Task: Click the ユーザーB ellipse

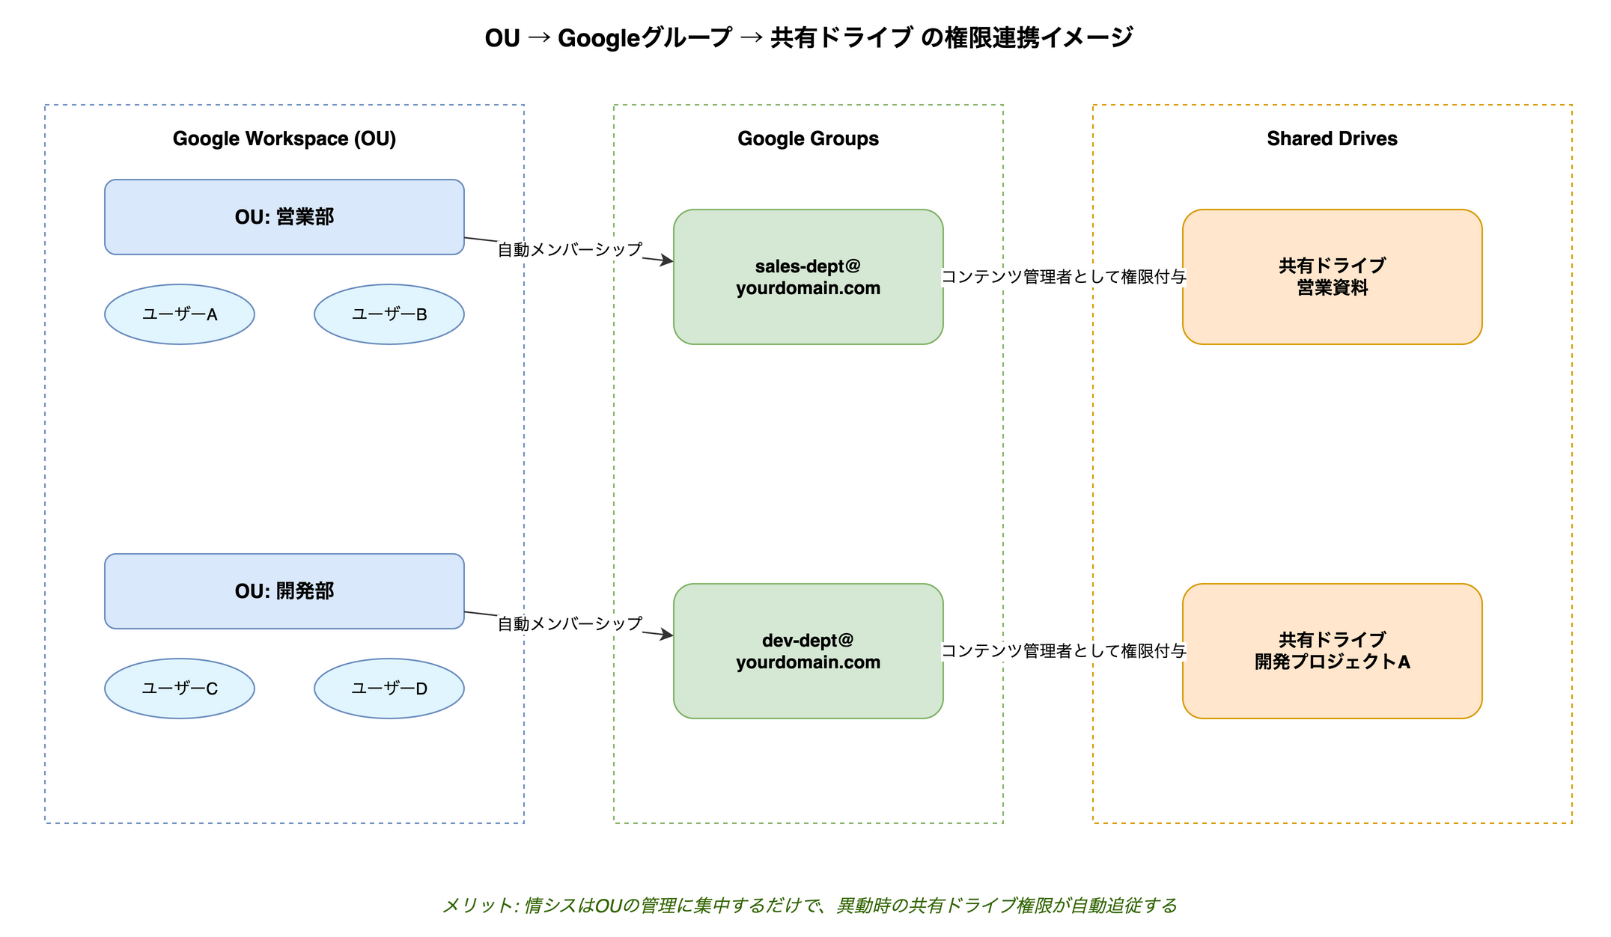Action: tap(389, 315)
